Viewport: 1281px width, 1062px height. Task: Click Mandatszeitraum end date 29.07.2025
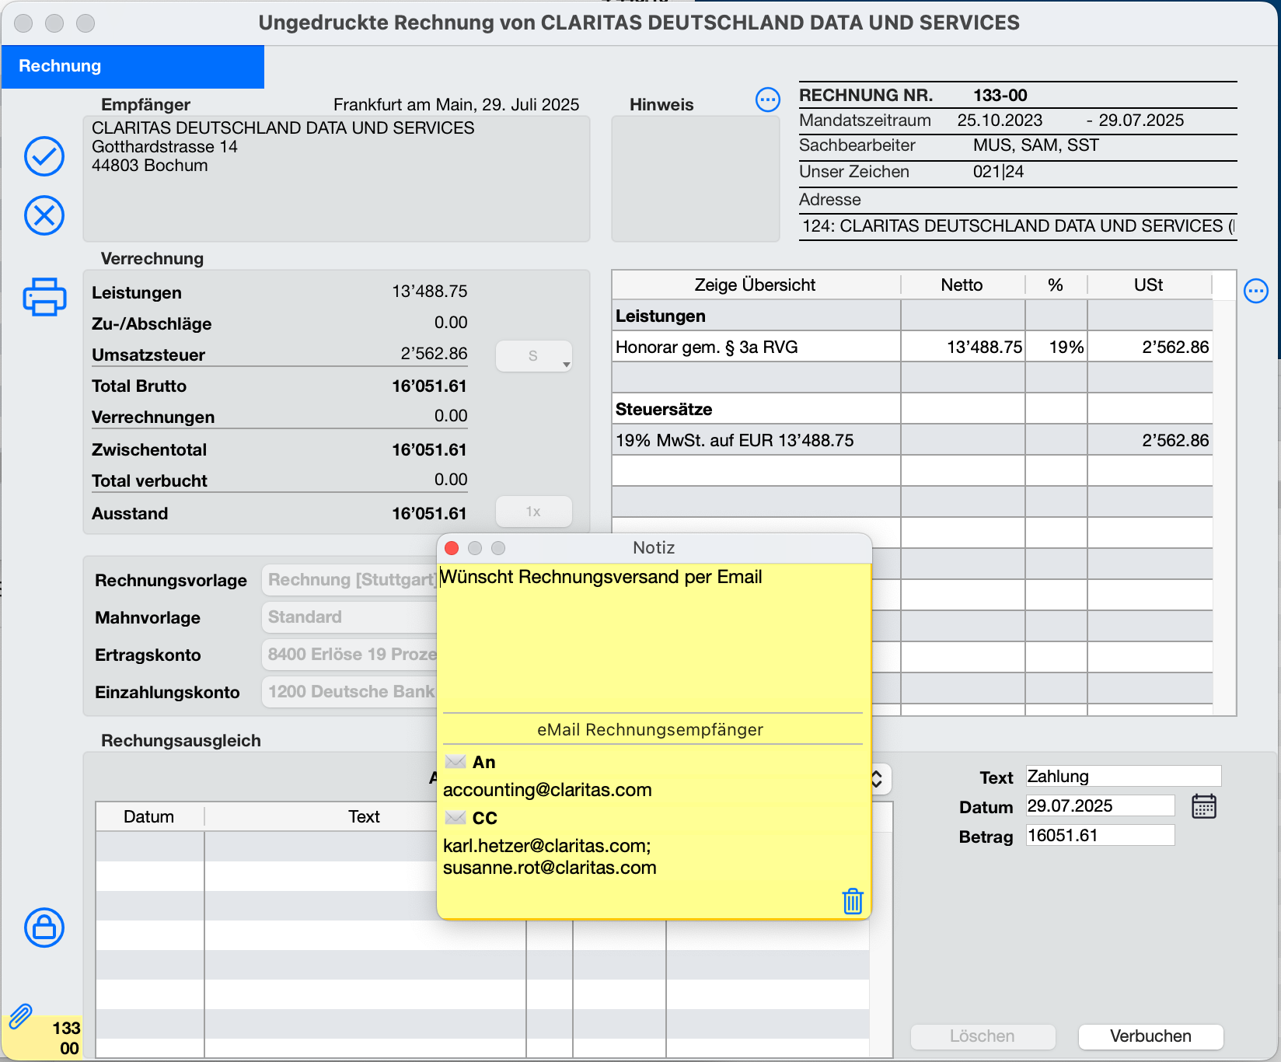pyautogui.click(x=1142, y=121)
